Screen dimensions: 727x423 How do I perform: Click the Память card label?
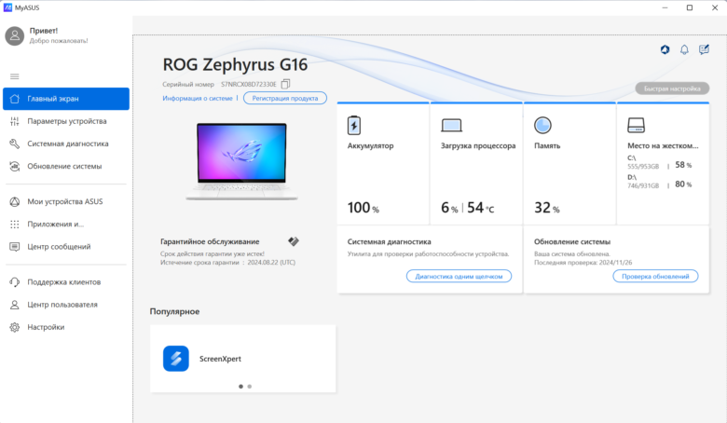point(547,145)
